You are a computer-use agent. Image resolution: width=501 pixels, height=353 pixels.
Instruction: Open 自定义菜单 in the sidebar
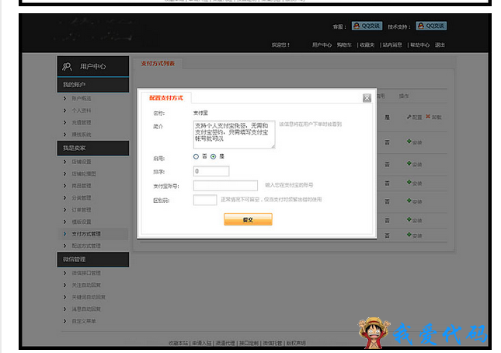[84, 321]
